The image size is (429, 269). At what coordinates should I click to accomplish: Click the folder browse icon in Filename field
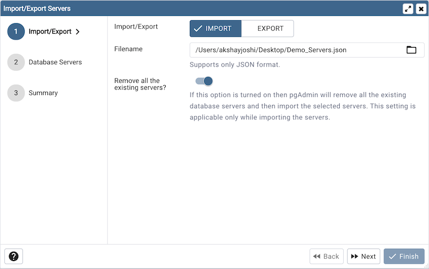(411, 50)
